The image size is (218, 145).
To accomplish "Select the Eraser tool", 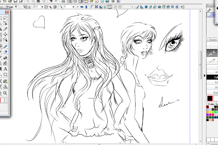I will (5, 52).
